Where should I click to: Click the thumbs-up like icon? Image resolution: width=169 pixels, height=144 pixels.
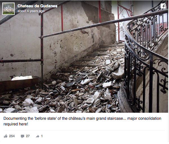(x=6, y=136)
